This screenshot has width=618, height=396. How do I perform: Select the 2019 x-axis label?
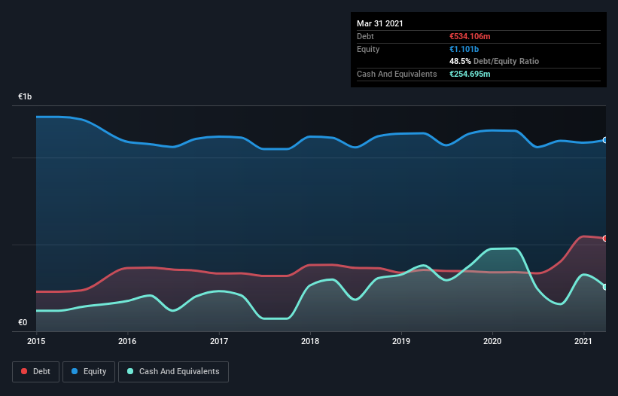[x=401, y=341]
